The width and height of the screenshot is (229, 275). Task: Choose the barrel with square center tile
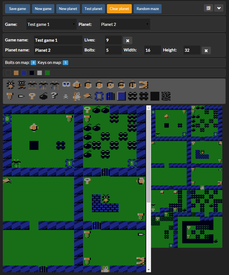pos(110,85)
